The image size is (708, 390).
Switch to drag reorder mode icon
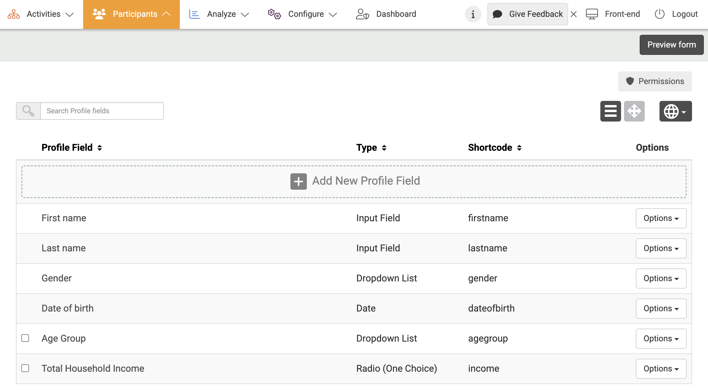click(x=634, y=111)
